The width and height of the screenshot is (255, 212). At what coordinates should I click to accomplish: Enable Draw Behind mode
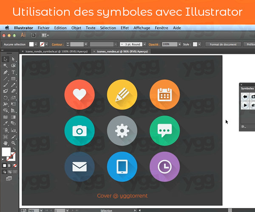pos(10,172)
